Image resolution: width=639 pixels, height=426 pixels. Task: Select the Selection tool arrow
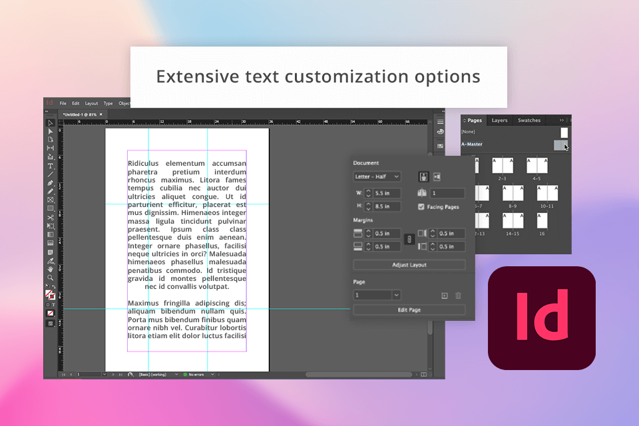pos(50,122)
